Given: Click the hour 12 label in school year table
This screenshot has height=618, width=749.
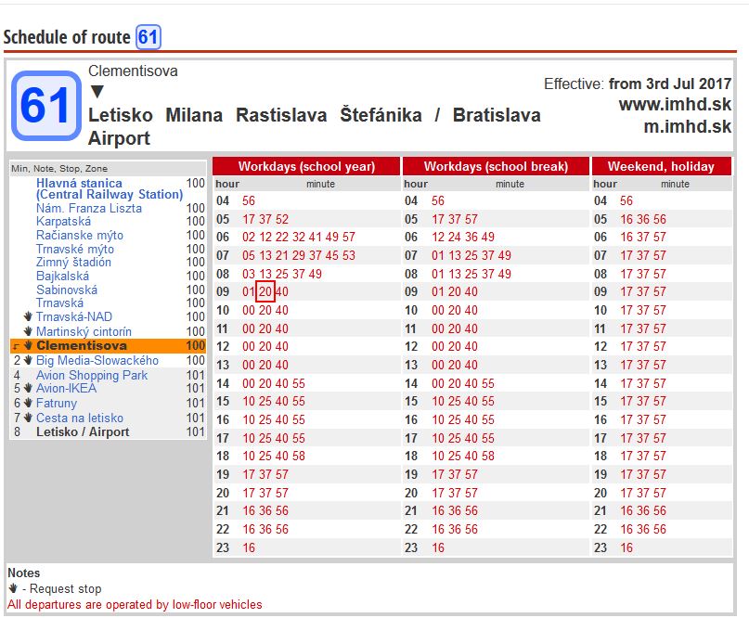Looking at the screenshot, I should coord(223,346).
